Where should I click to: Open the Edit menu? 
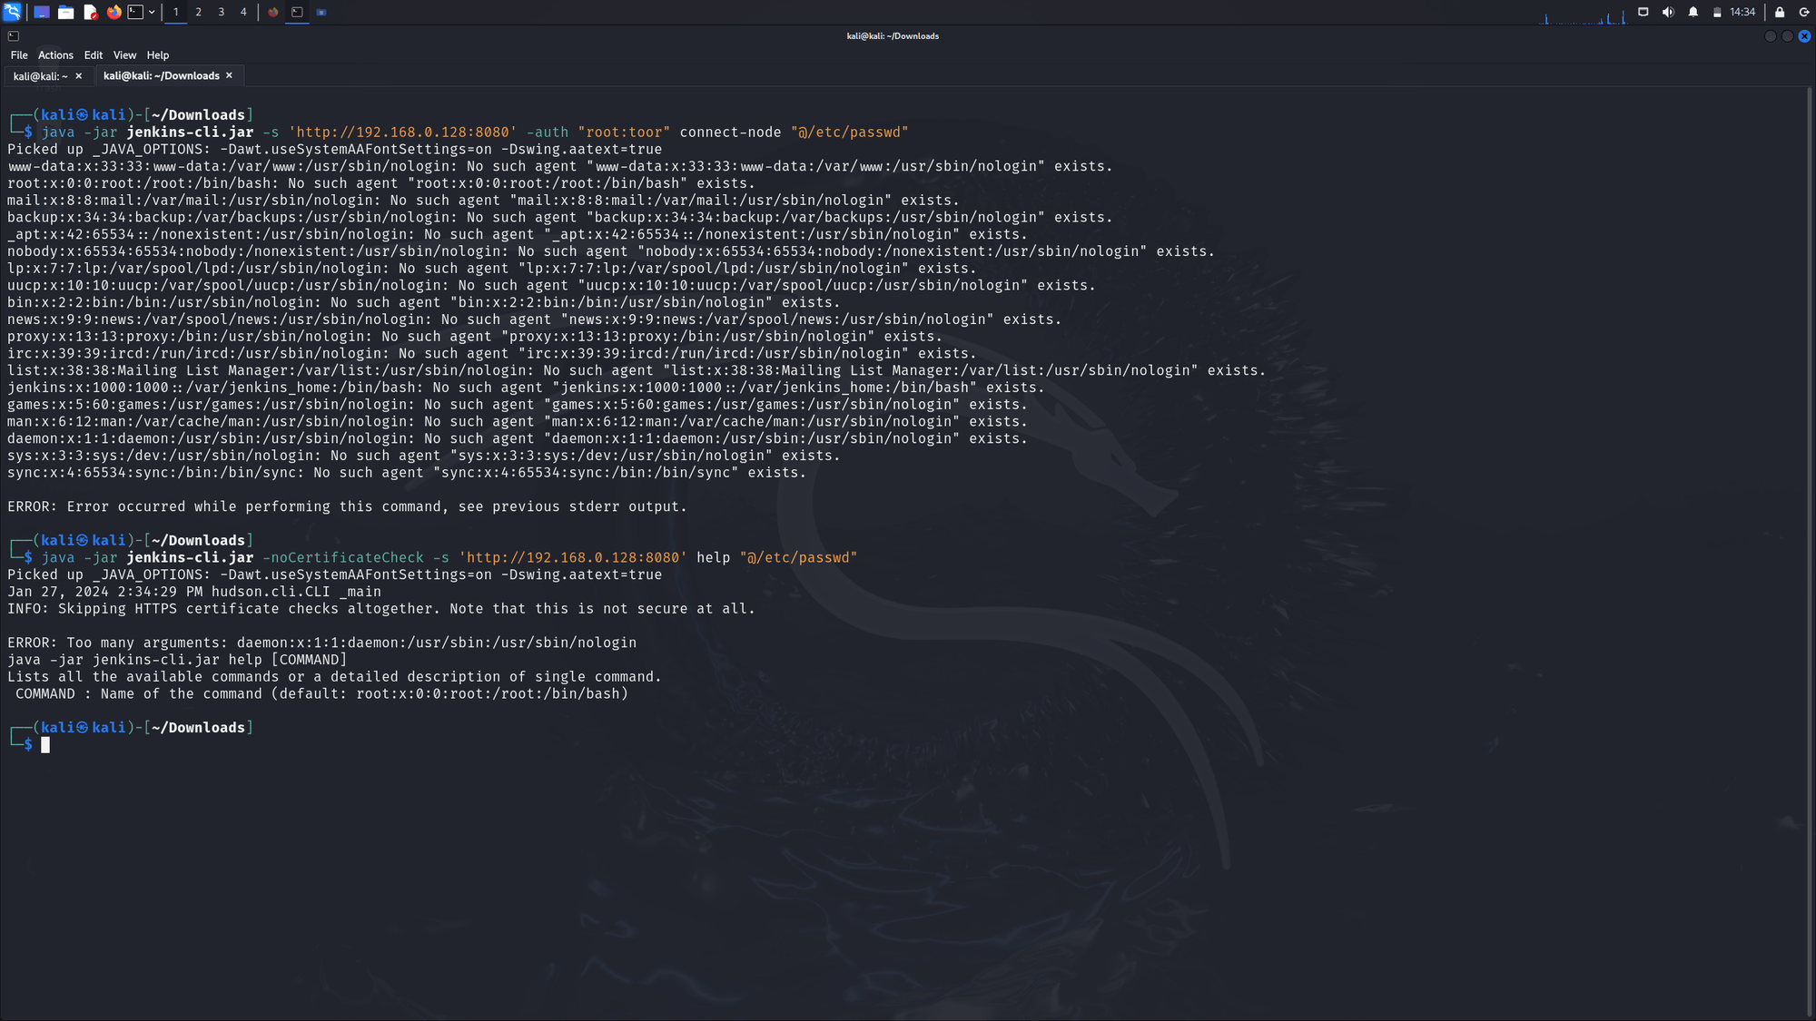[94, 55]
